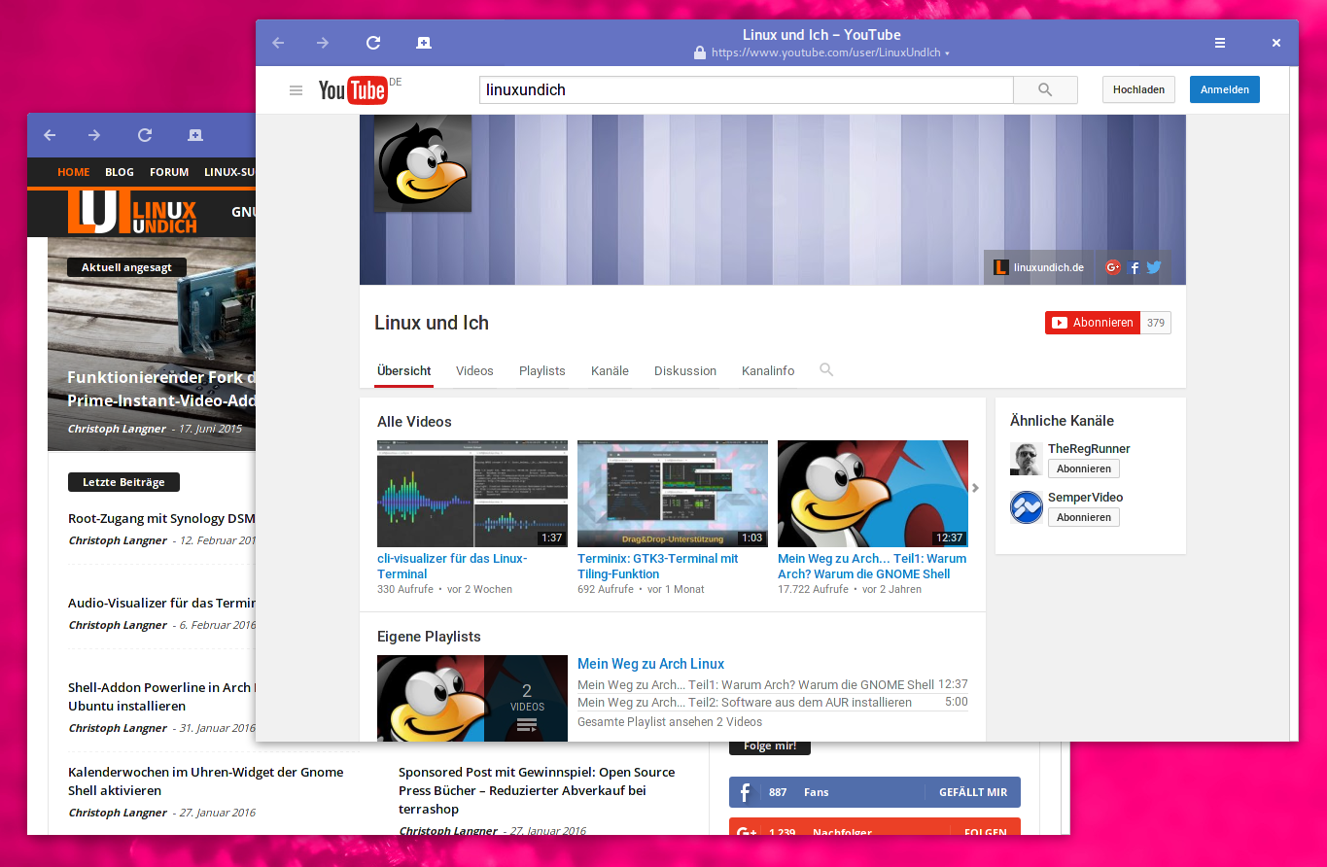The width and height of the screenshot is (1327, 867).
Task: Click the Alle Videos section heading
Action: 414,422
